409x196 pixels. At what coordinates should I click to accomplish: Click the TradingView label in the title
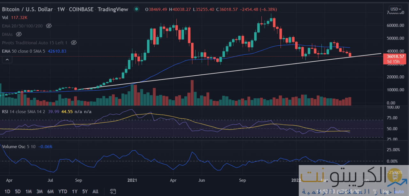coord(112,9)
